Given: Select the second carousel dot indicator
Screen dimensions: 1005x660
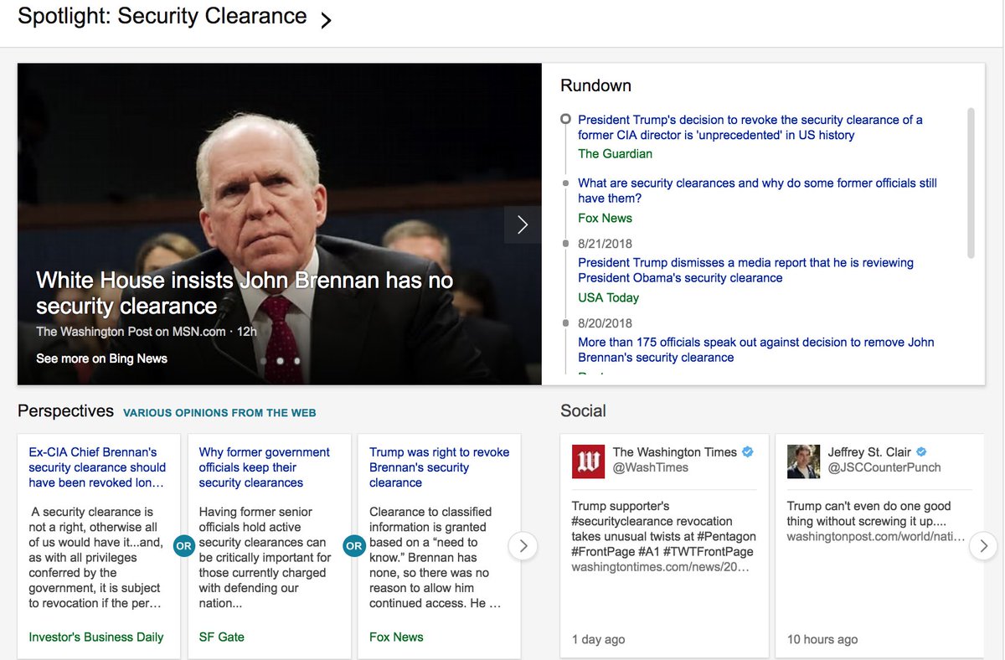Looking at the screenshot, I should tap(280, 361).
